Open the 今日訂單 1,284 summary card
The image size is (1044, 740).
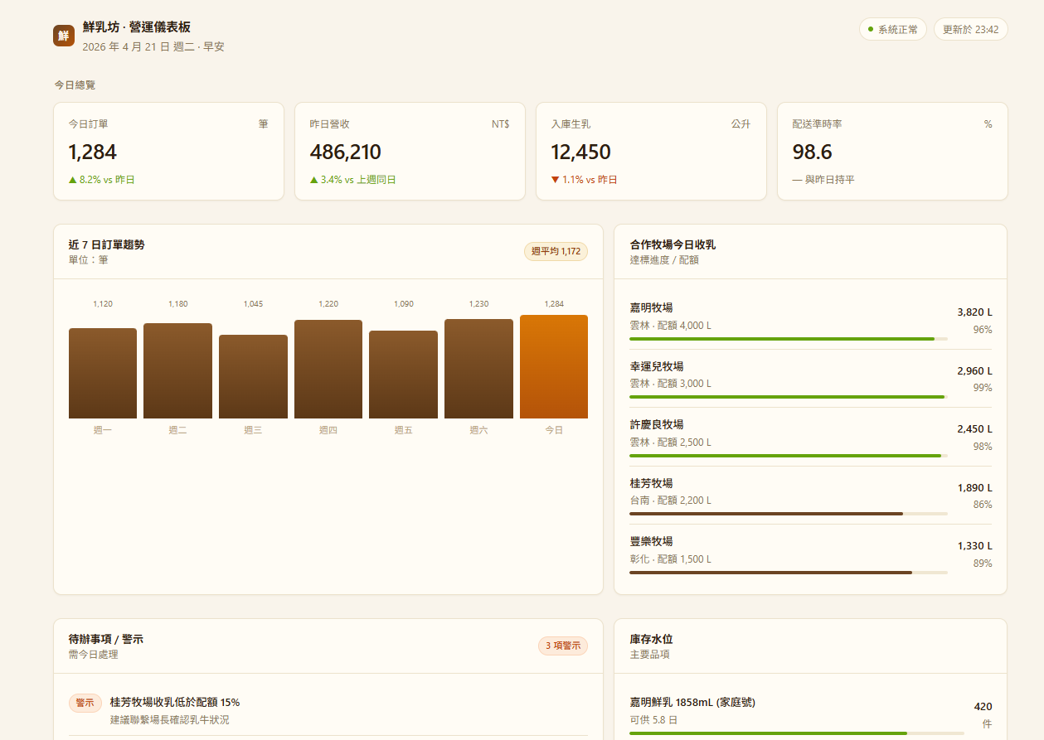coord(168,152)
